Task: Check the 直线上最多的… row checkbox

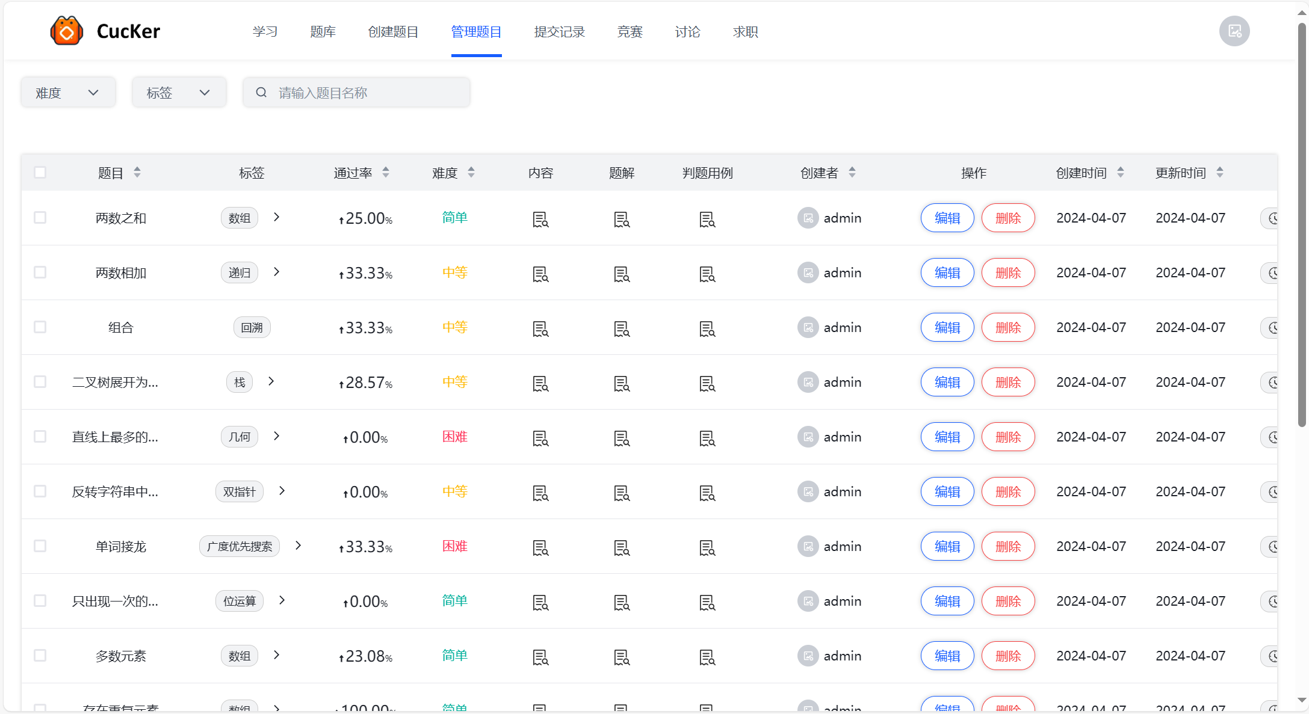Action: pyautogui.click(x=40, y=436)
